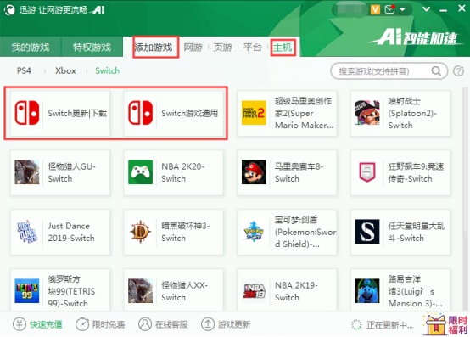Open 快速充值 recharge
This screenshot has height=337, width=470.
click(x=37, y=324)
